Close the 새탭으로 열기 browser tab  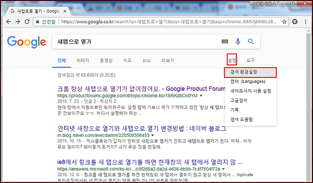[x=65, y=11]
